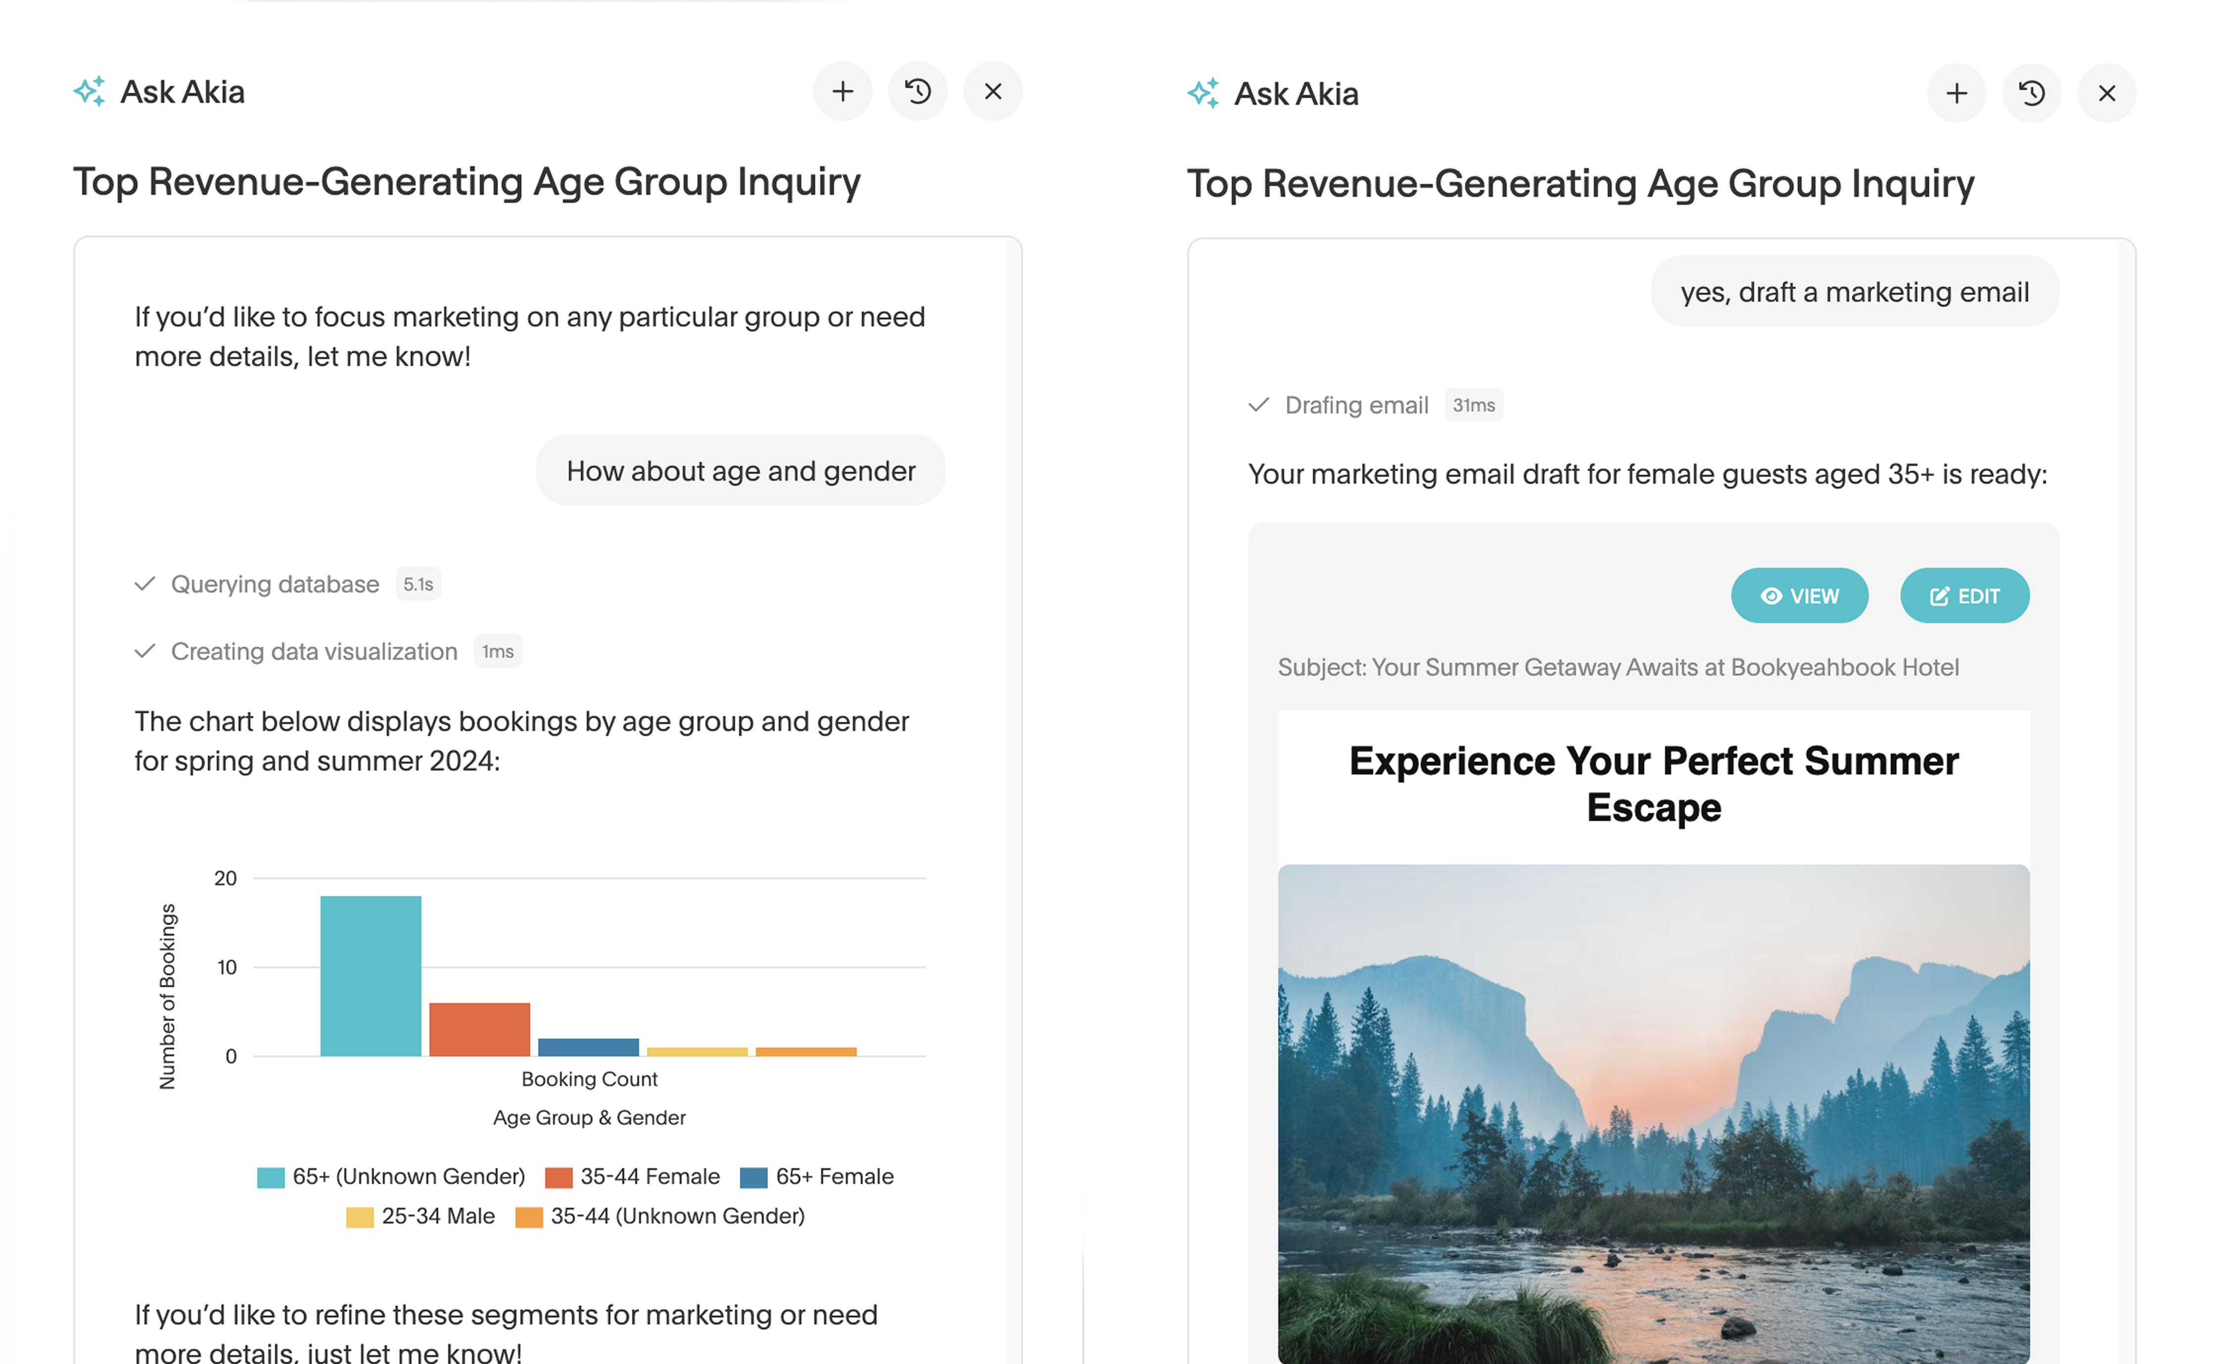Image resolution: width=2230 pixels, height=1364 pixels.
Task: Click the pencil icon on EDIT button
Action: 1940,595
